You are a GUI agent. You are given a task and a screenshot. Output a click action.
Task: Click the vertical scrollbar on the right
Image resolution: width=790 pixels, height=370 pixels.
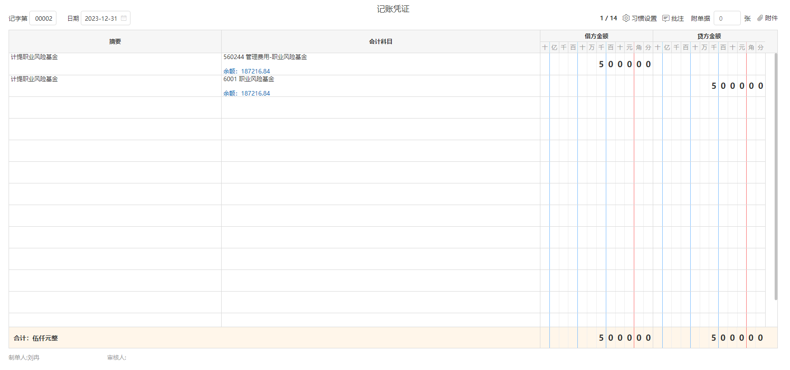point(776,176)
